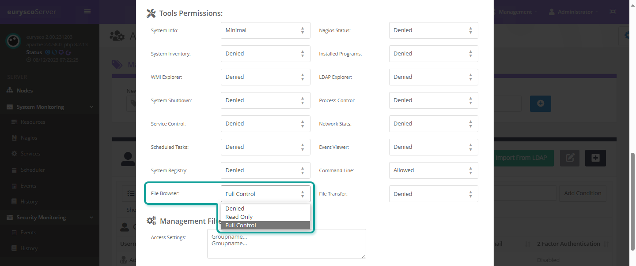Click the Access Settings groupname text area
636x266 pixels.
(x=286, y=244)
